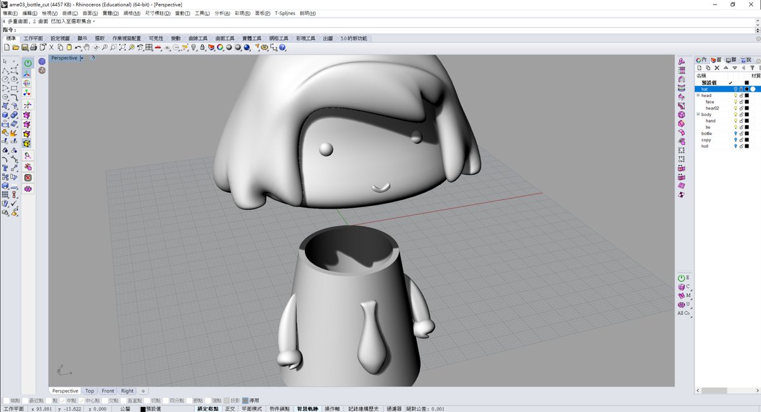The width and height of the screenshot is (761, 412).
Task: Click the 預設值 layer in status bar
Action: point(151,409)
